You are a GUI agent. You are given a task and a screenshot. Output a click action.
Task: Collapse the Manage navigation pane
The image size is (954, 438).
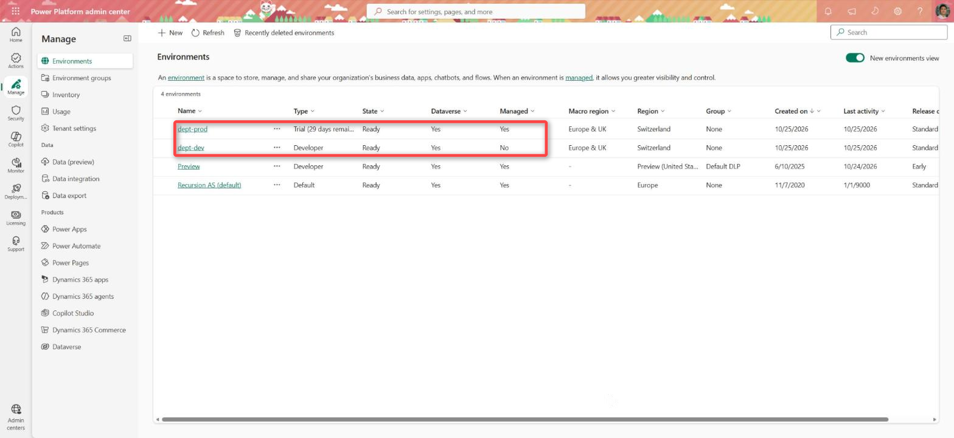pyautogui.click(x=127, y=38)
